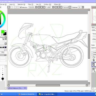Click the Navigator preview thumbnail
This screenshot has width=96, height=96.
point(94,16)
